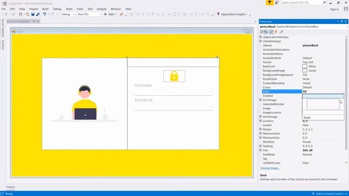
Task: Open the Toolbox side tab
Action: coord(3,45)
